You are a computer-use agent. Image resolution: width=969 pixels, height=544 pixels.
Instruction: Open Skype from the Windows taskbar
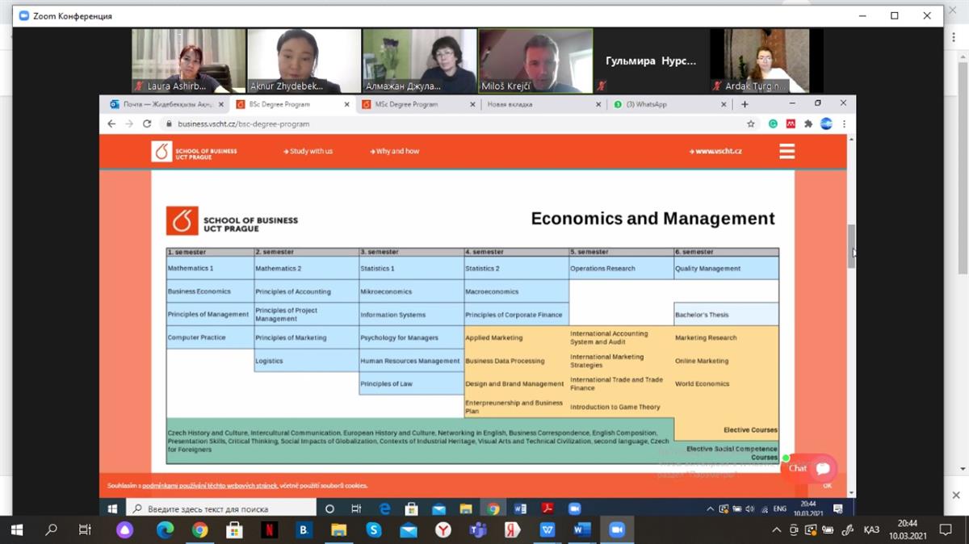pos(373,530)
